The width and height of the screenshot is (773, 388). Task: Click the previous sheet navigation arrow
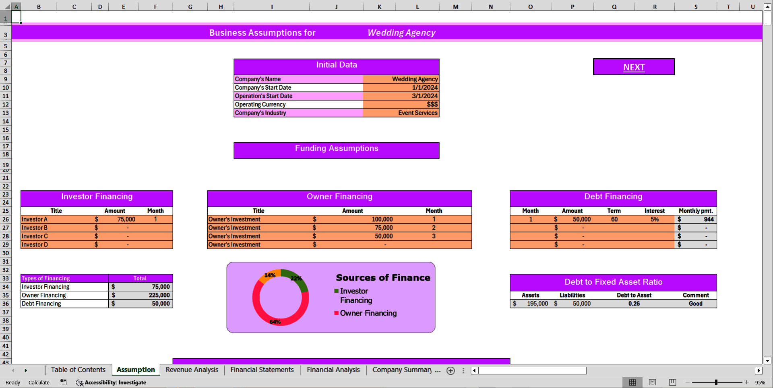tap(13, 370)
